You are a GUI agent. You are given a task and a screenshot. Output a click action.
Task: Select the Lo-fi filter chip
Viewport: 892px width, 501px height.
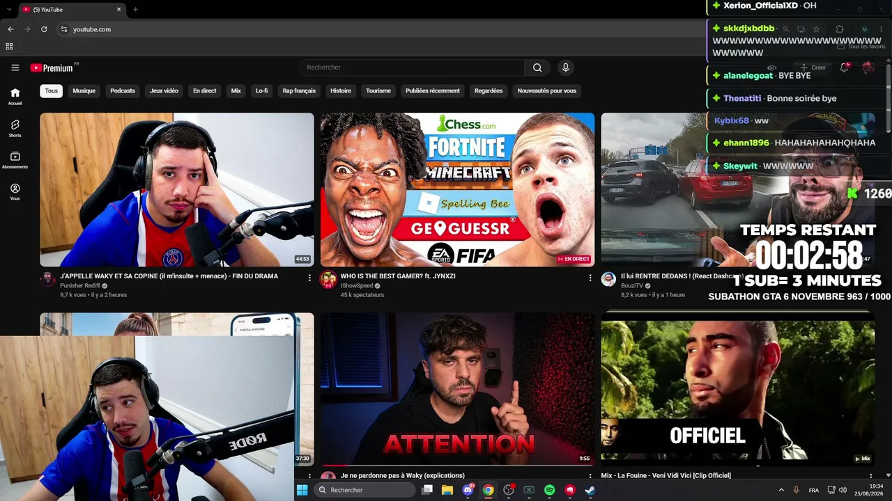[261, 90]
